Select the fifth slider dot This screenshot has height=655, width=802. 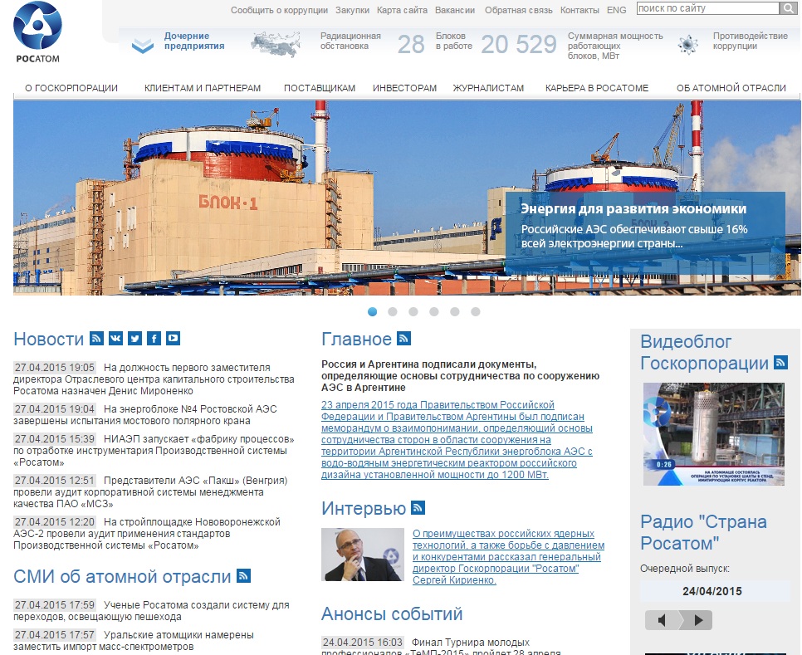click(x=455, y=312)
